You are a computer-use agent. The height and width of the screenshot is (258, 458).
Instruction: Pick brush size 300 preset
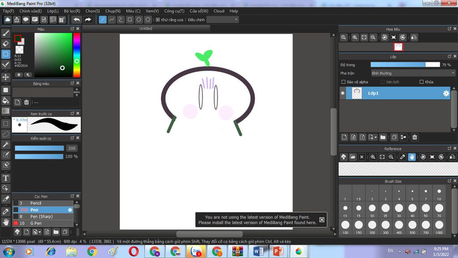[x=386, y=227]
